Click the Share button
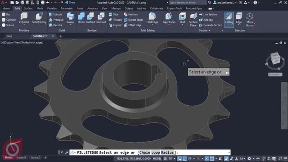This screenshot has width=288, height=162. pyautogui.click(x=70, y=2)
